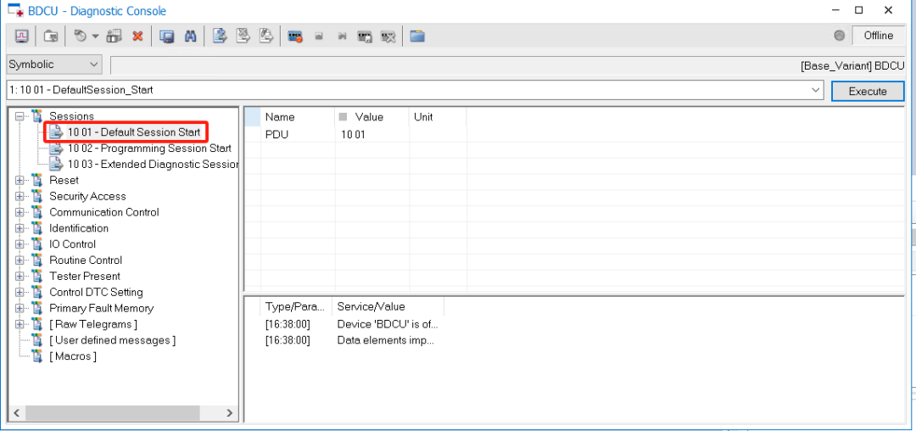The height and width of the screenshot is (431, 916).
Task: Click the gray status indicator circle
Action: [x=840, y=36]
